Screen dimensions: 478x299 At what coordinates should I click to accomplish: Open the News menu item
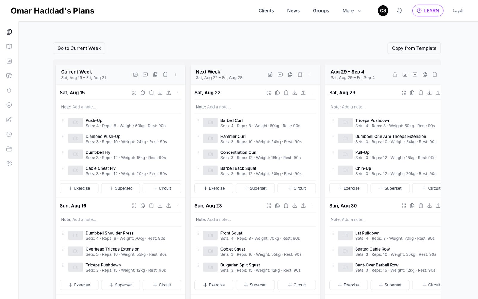293,11
